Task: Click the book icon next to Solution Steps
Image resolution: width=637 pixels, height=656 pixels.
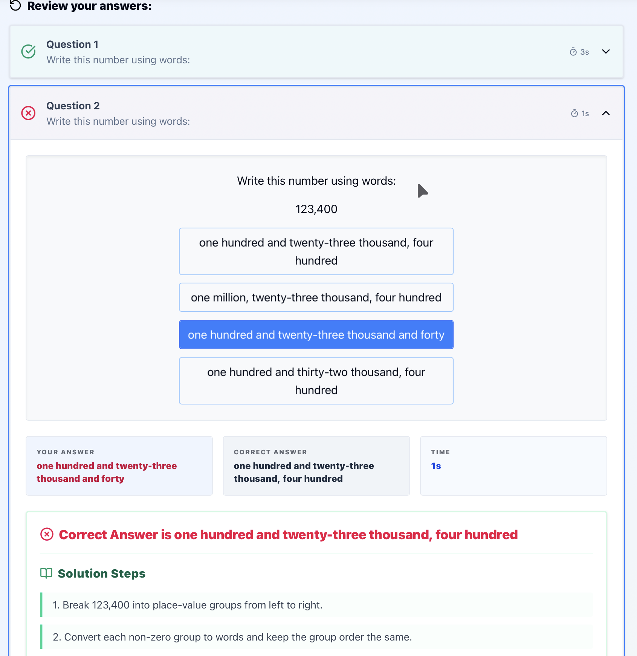Action: pyautogui.click(x=46, y=573)
